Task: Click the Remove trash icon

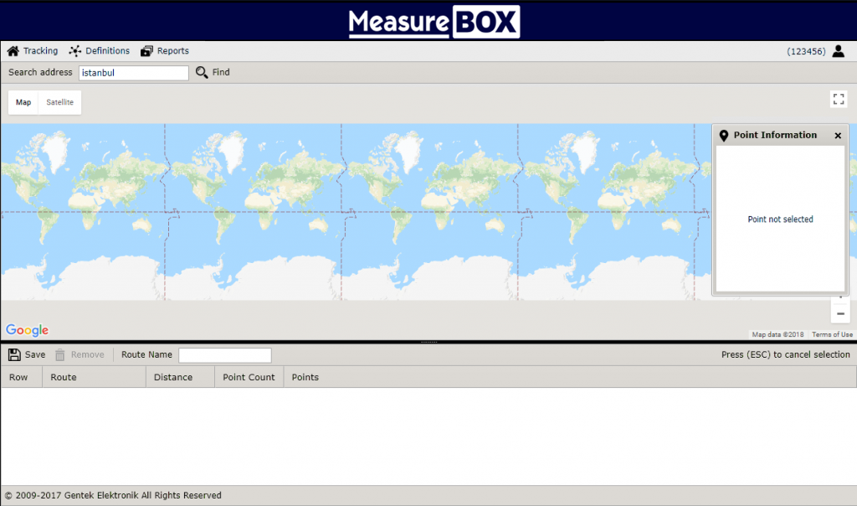Action: pyautogui.click(x=60, y=354)
